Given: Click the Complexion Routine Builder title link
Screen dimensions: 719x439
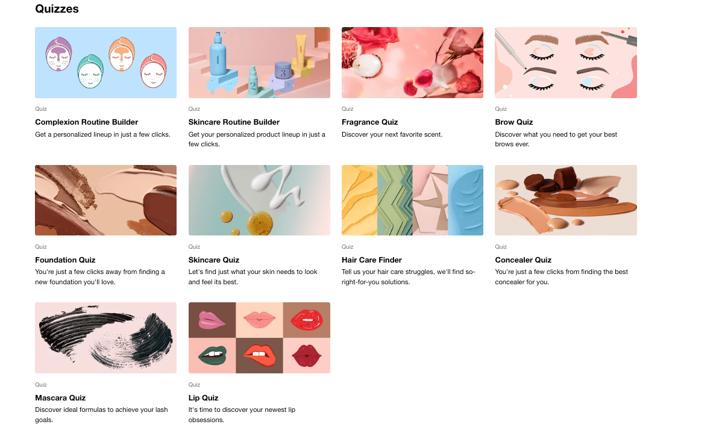Looking at the screenshot, I should click(87, 122).
